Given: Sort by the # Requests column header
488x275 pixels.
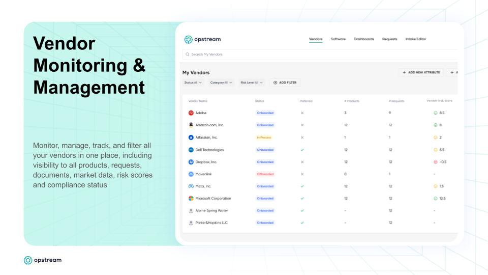Looking at the screenshot, I should click(396, 101).
